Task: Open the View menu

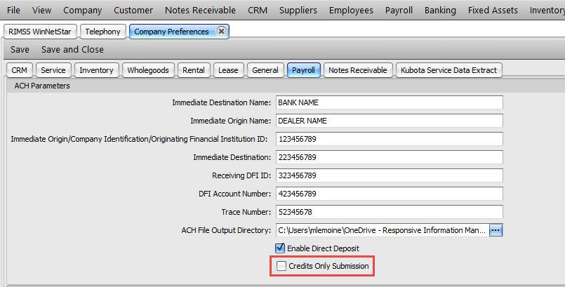Action: coord(41,11)
